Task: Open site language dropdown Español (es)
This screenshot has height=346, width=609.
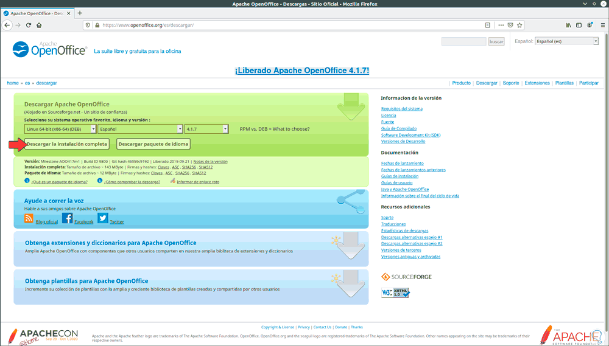Action: 566,41
